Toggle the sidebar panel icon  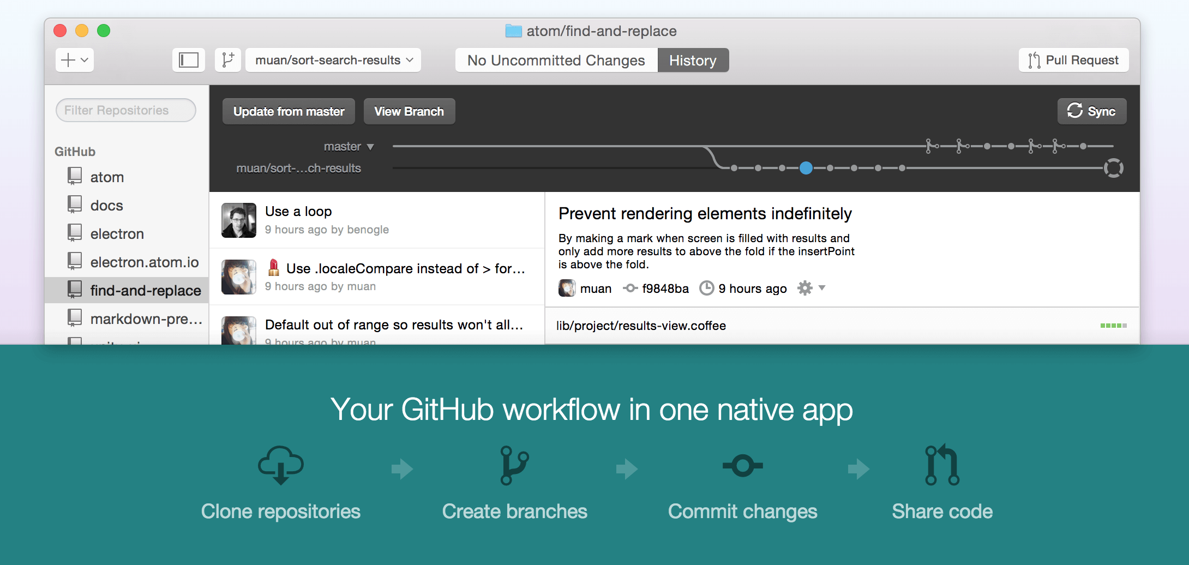coord(189,60)
